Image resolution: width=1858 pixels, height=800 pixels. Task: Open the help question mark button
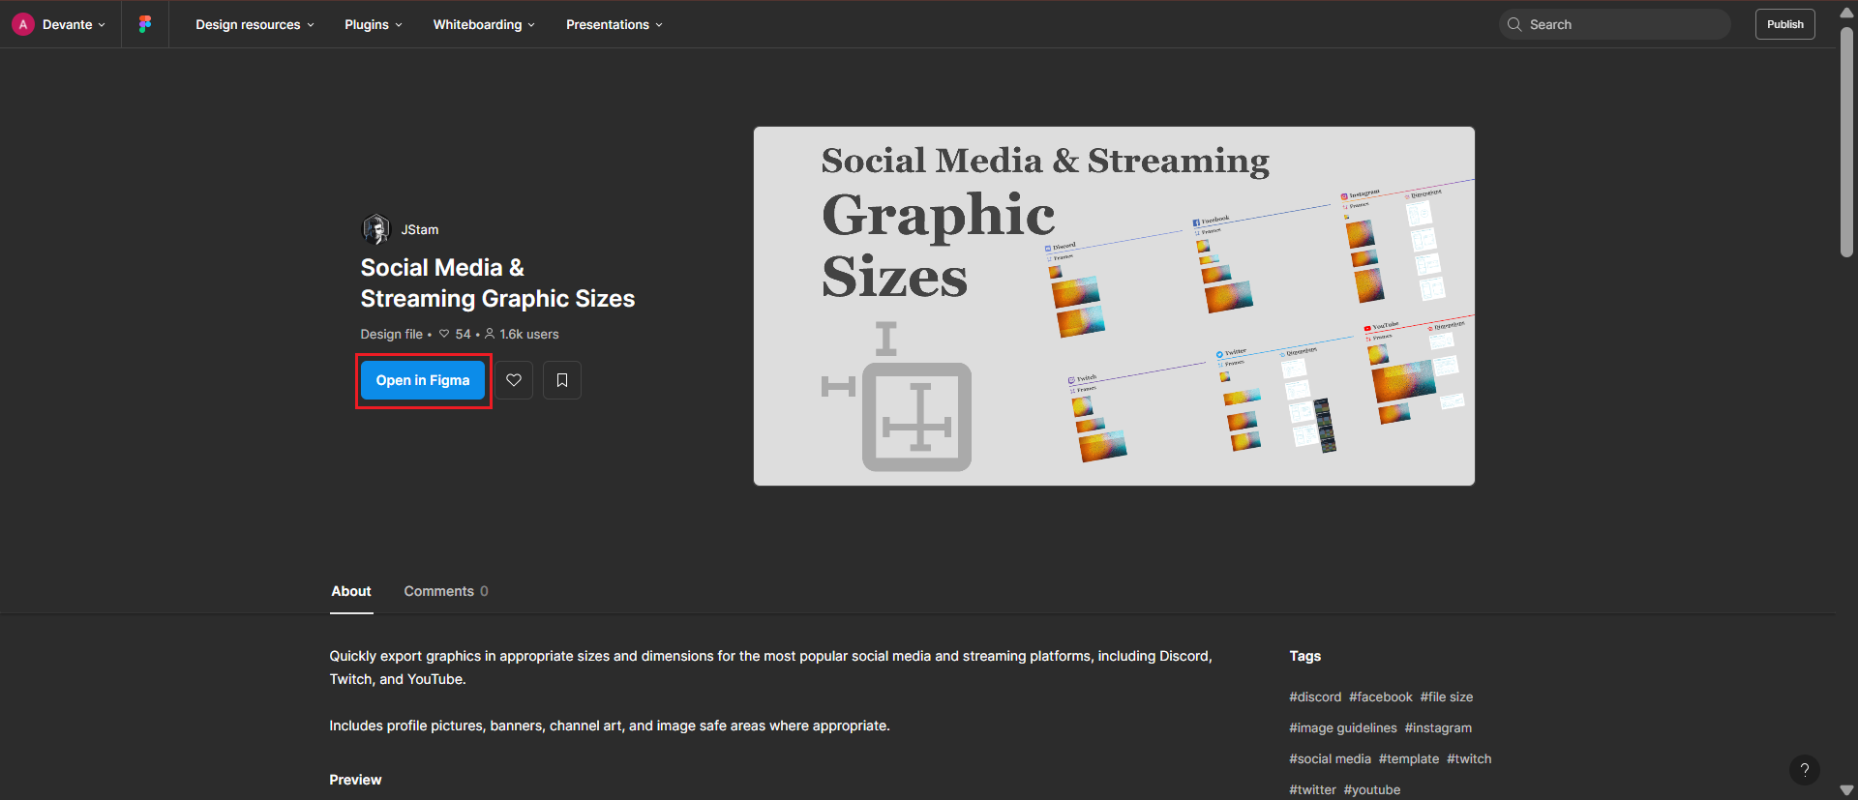coord(1805,770)
